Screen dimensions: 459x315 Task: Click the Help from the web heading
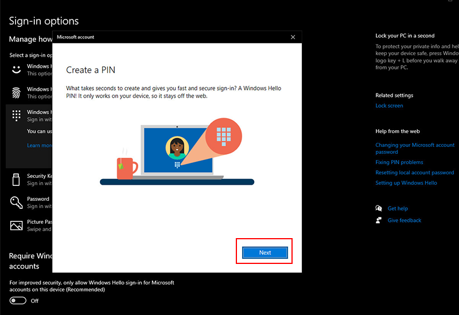tap(398, 131)
